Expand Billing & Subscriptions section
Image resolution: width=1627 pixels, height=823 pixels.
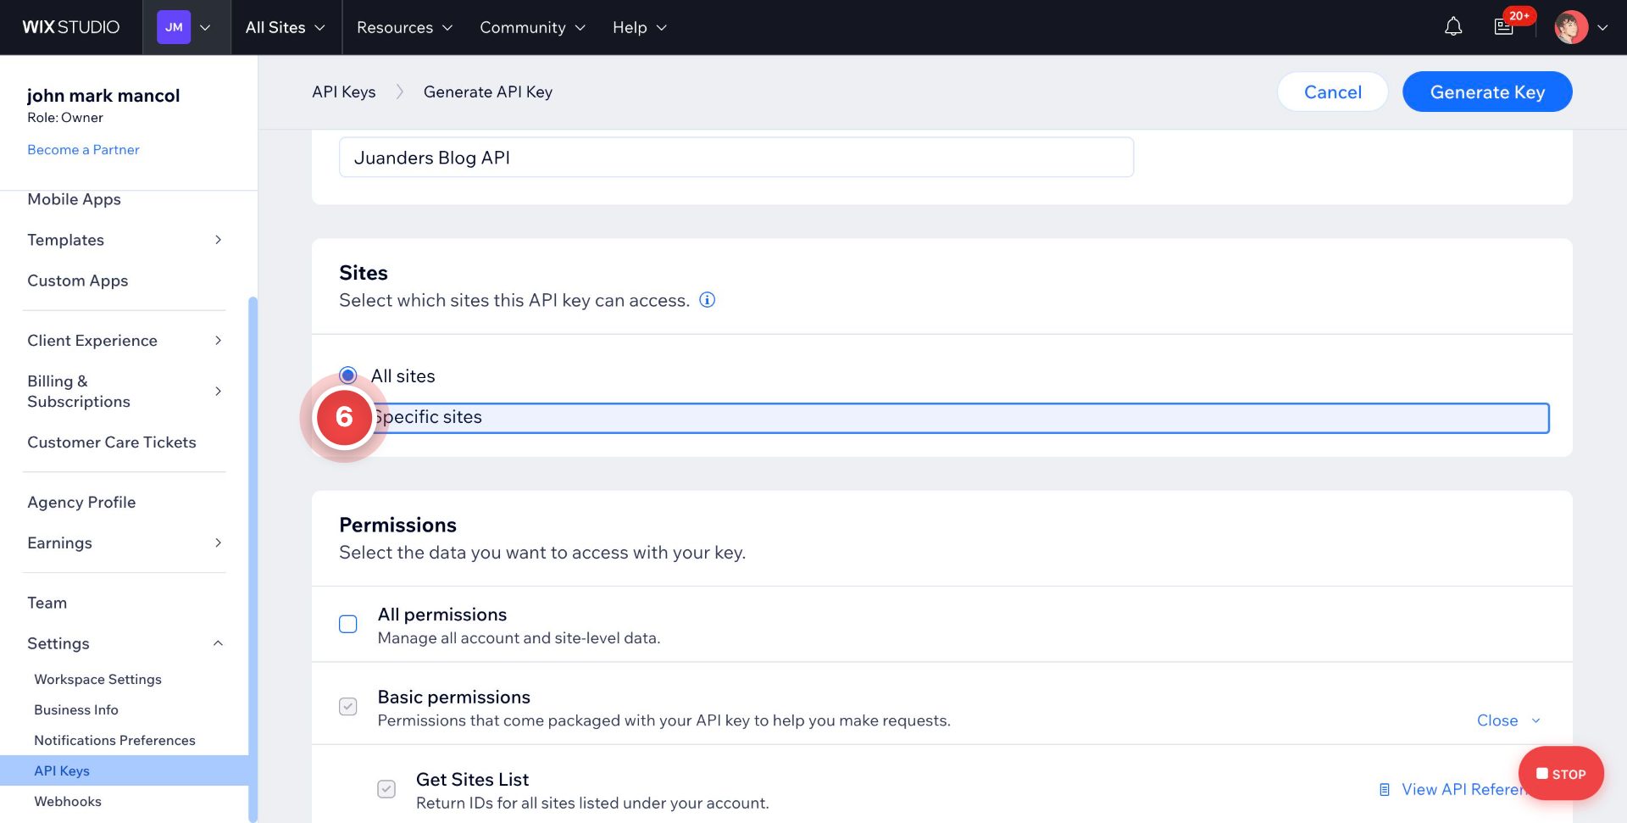tap(125, 392)
